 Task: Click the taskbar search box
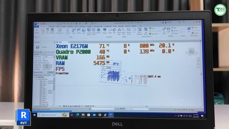click(x=53, y=115)
